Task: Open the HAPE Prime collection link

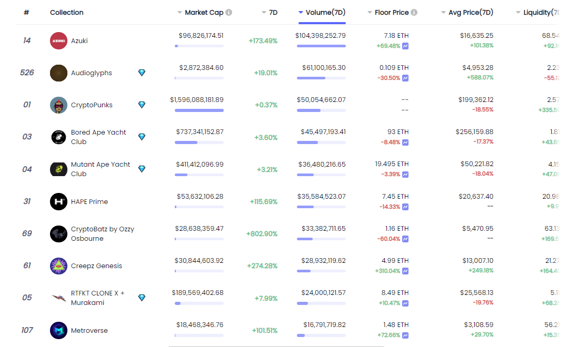Action: (x=89, y=201)
